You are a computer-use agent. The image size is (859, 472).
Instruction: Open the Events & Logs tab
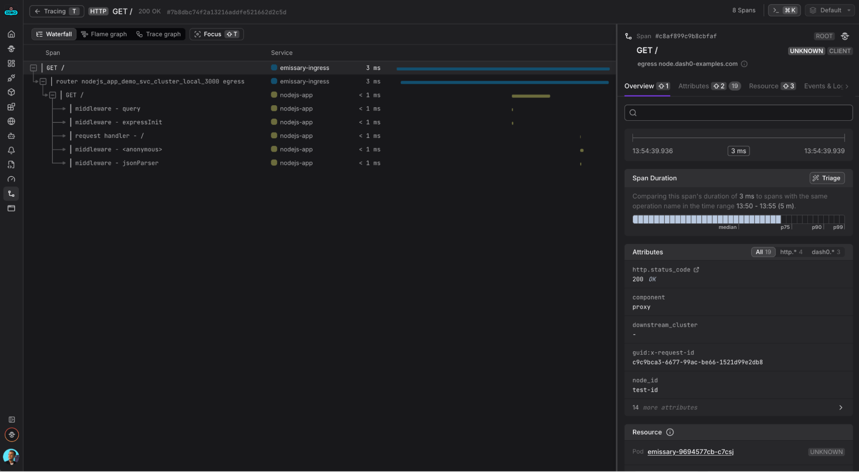pyautogui.click(x=823, y=86)
